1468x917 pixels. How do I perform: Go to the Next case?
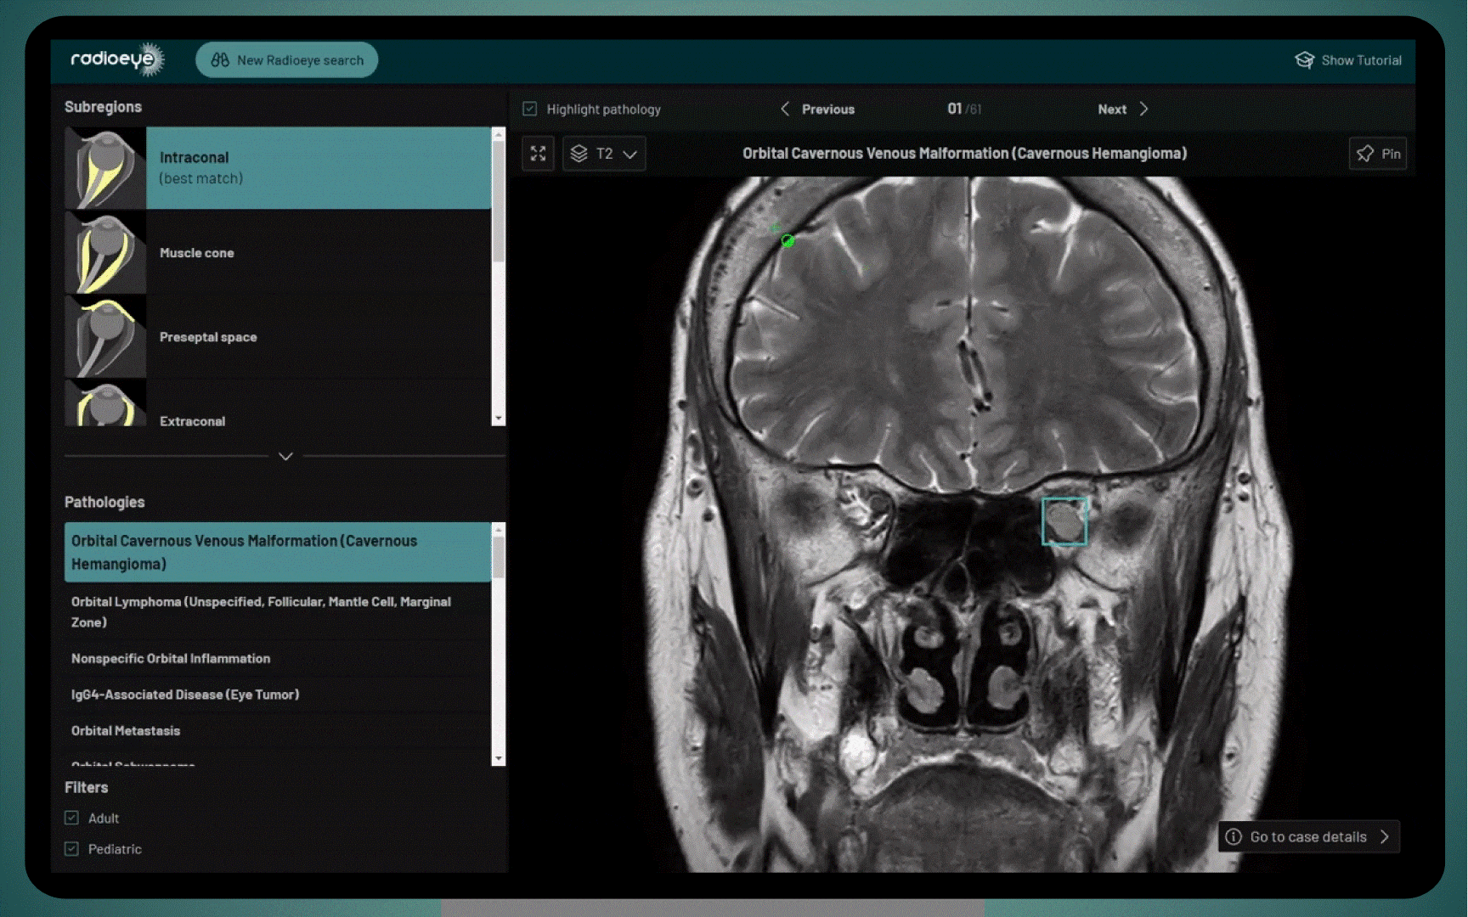(x=1123, y=109)
